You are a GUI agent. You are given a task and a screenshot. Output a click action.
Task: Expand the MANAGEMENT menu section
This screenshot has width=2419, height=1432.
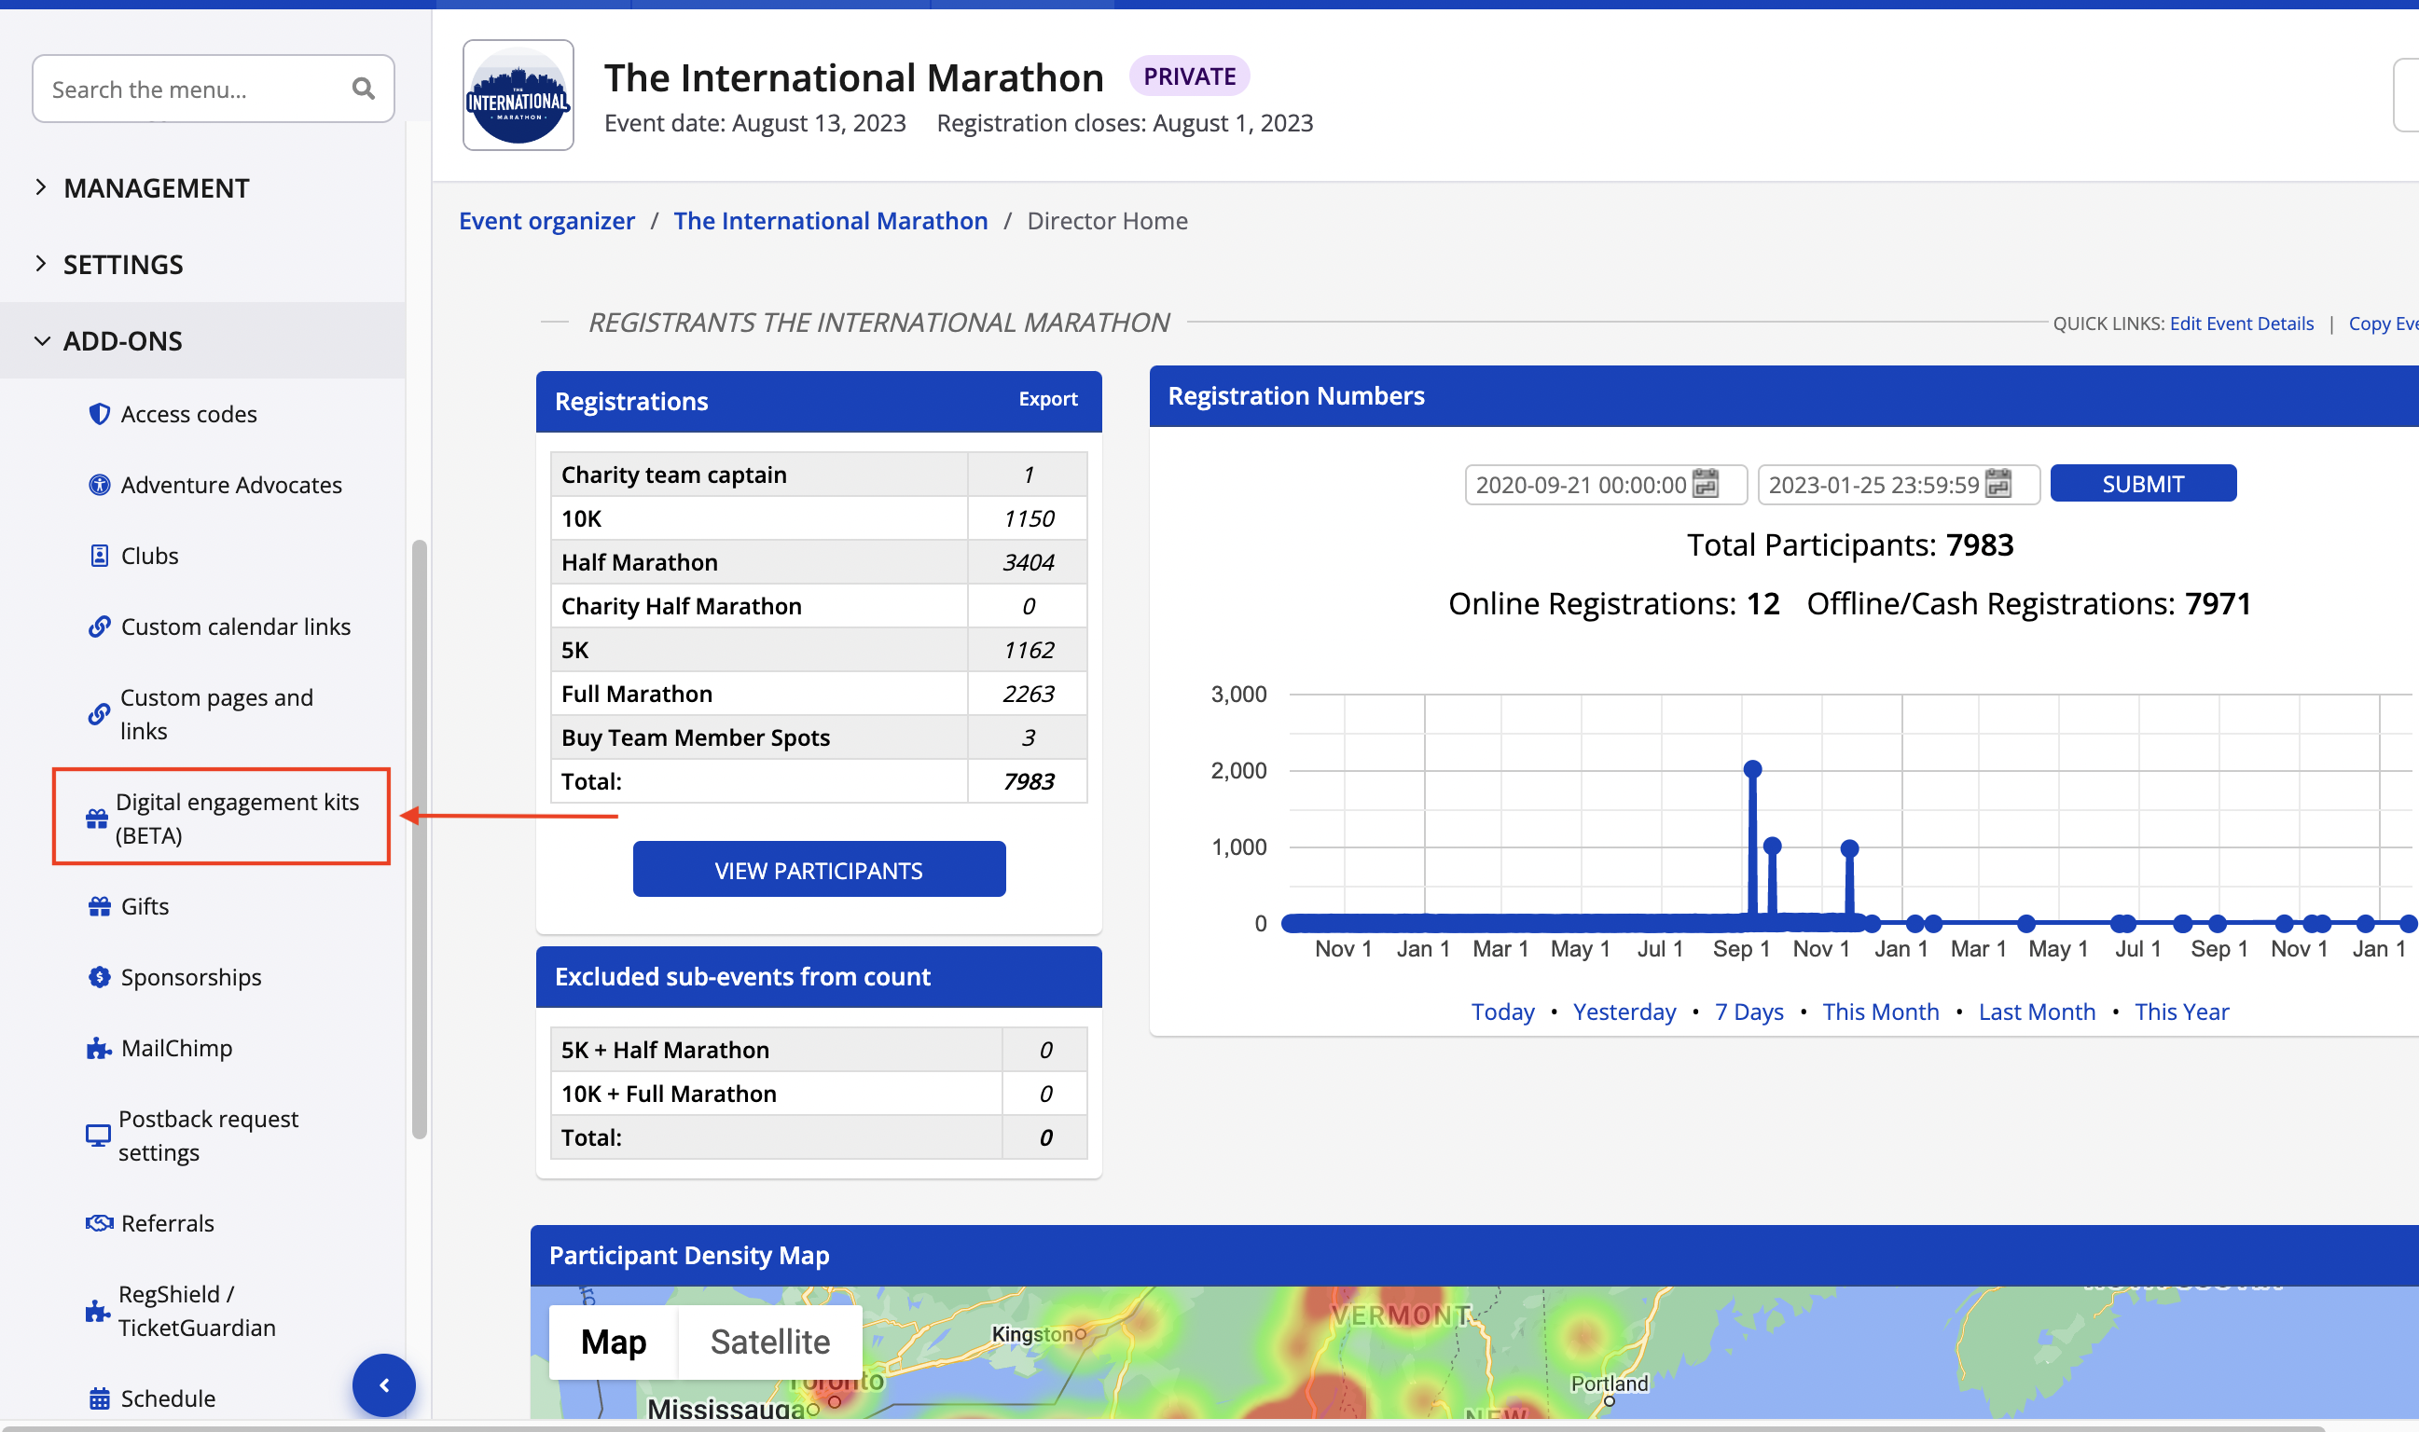click(155, 188)
